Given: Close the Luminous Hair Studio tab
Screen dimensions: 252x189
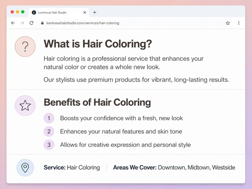Looking at the screenshot, I should tap(85, 13).
